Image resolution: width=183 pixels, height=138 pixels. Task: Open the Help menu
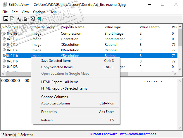point(53,12)
